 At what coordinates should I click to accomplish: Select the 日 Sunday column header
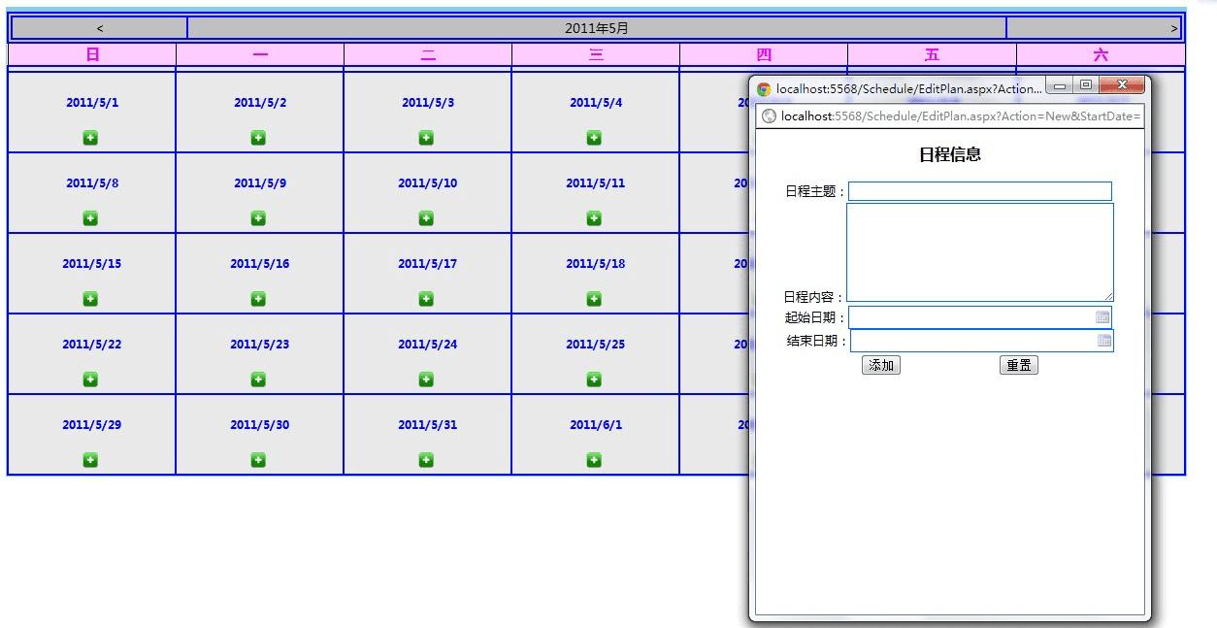tap(90, 54)
